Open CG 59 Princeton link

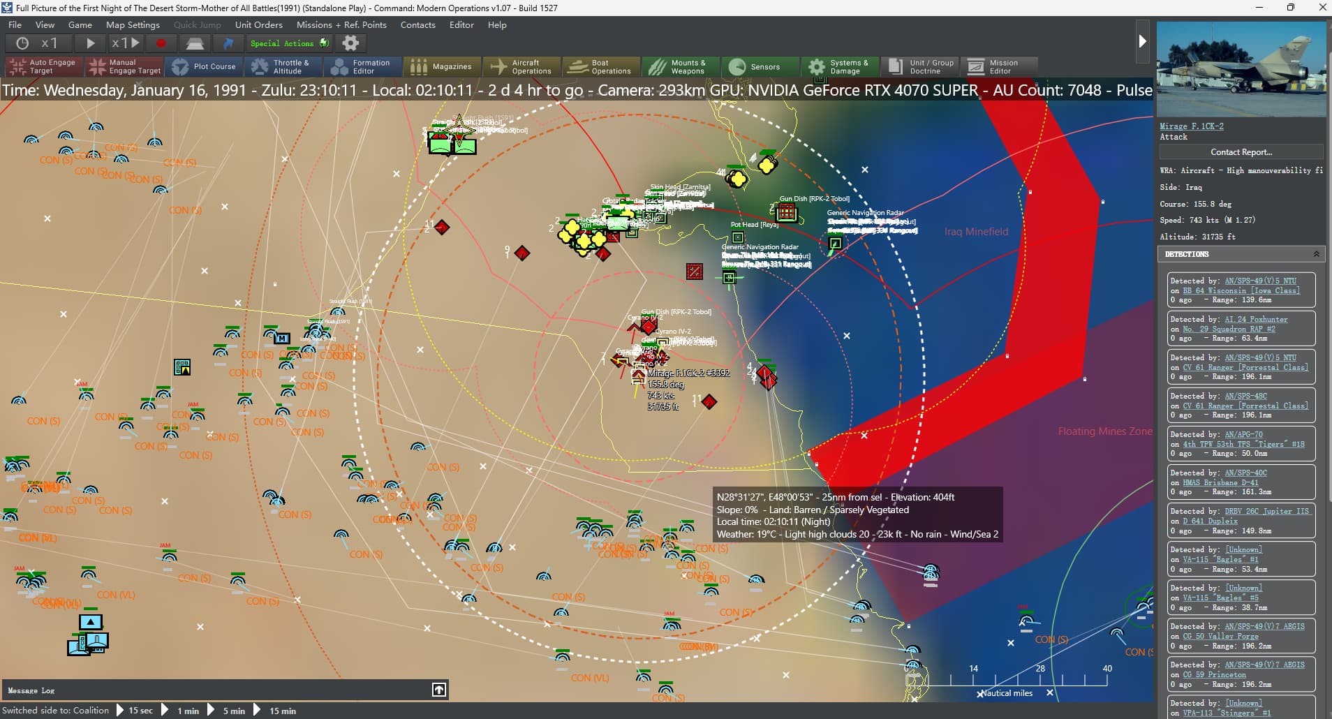click(x=1214, y=674)
